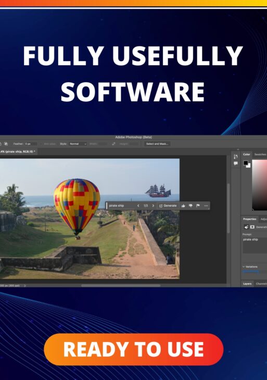Image resolution: width=267 pixels, height=380 pixels.
Task: Click the swap width and height icon
Action: coord(114,144)
